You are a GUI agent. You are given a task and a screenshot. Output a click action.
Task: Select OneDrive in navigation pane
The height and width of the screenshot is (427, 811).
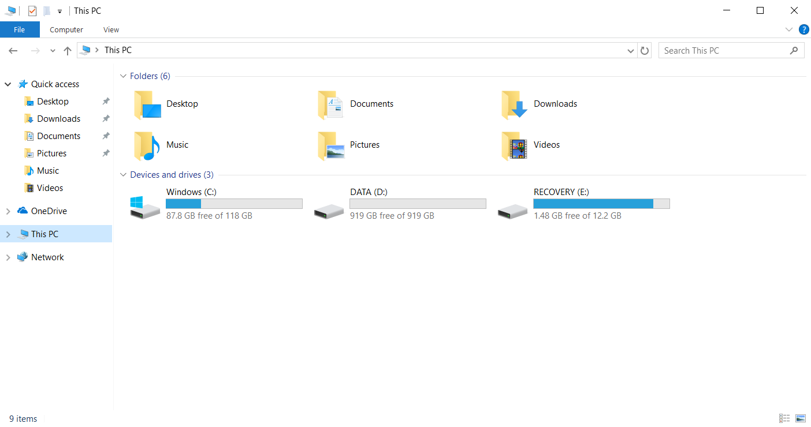[x=49, y=211]
